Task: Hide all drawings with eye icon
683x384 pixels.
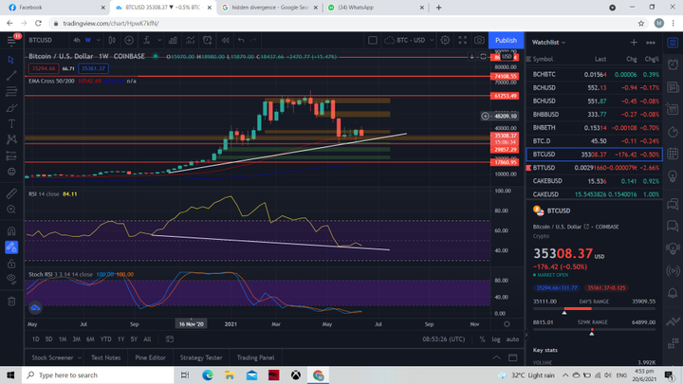Action: click(11, 279)
